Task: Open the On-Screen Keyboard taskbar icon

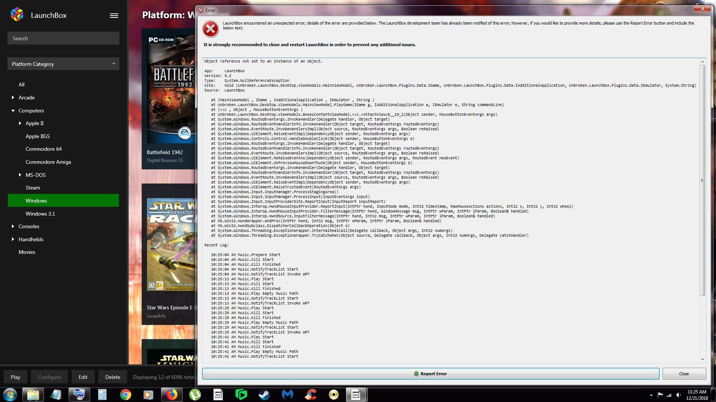Action: [79, 395]
